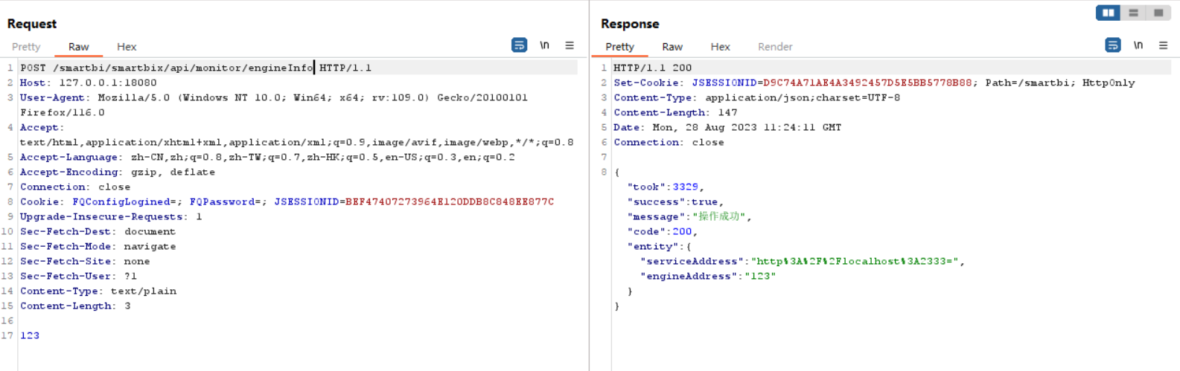
Task: Toggle word wrap in Response panel
Action: click(x=1113, y=45)
